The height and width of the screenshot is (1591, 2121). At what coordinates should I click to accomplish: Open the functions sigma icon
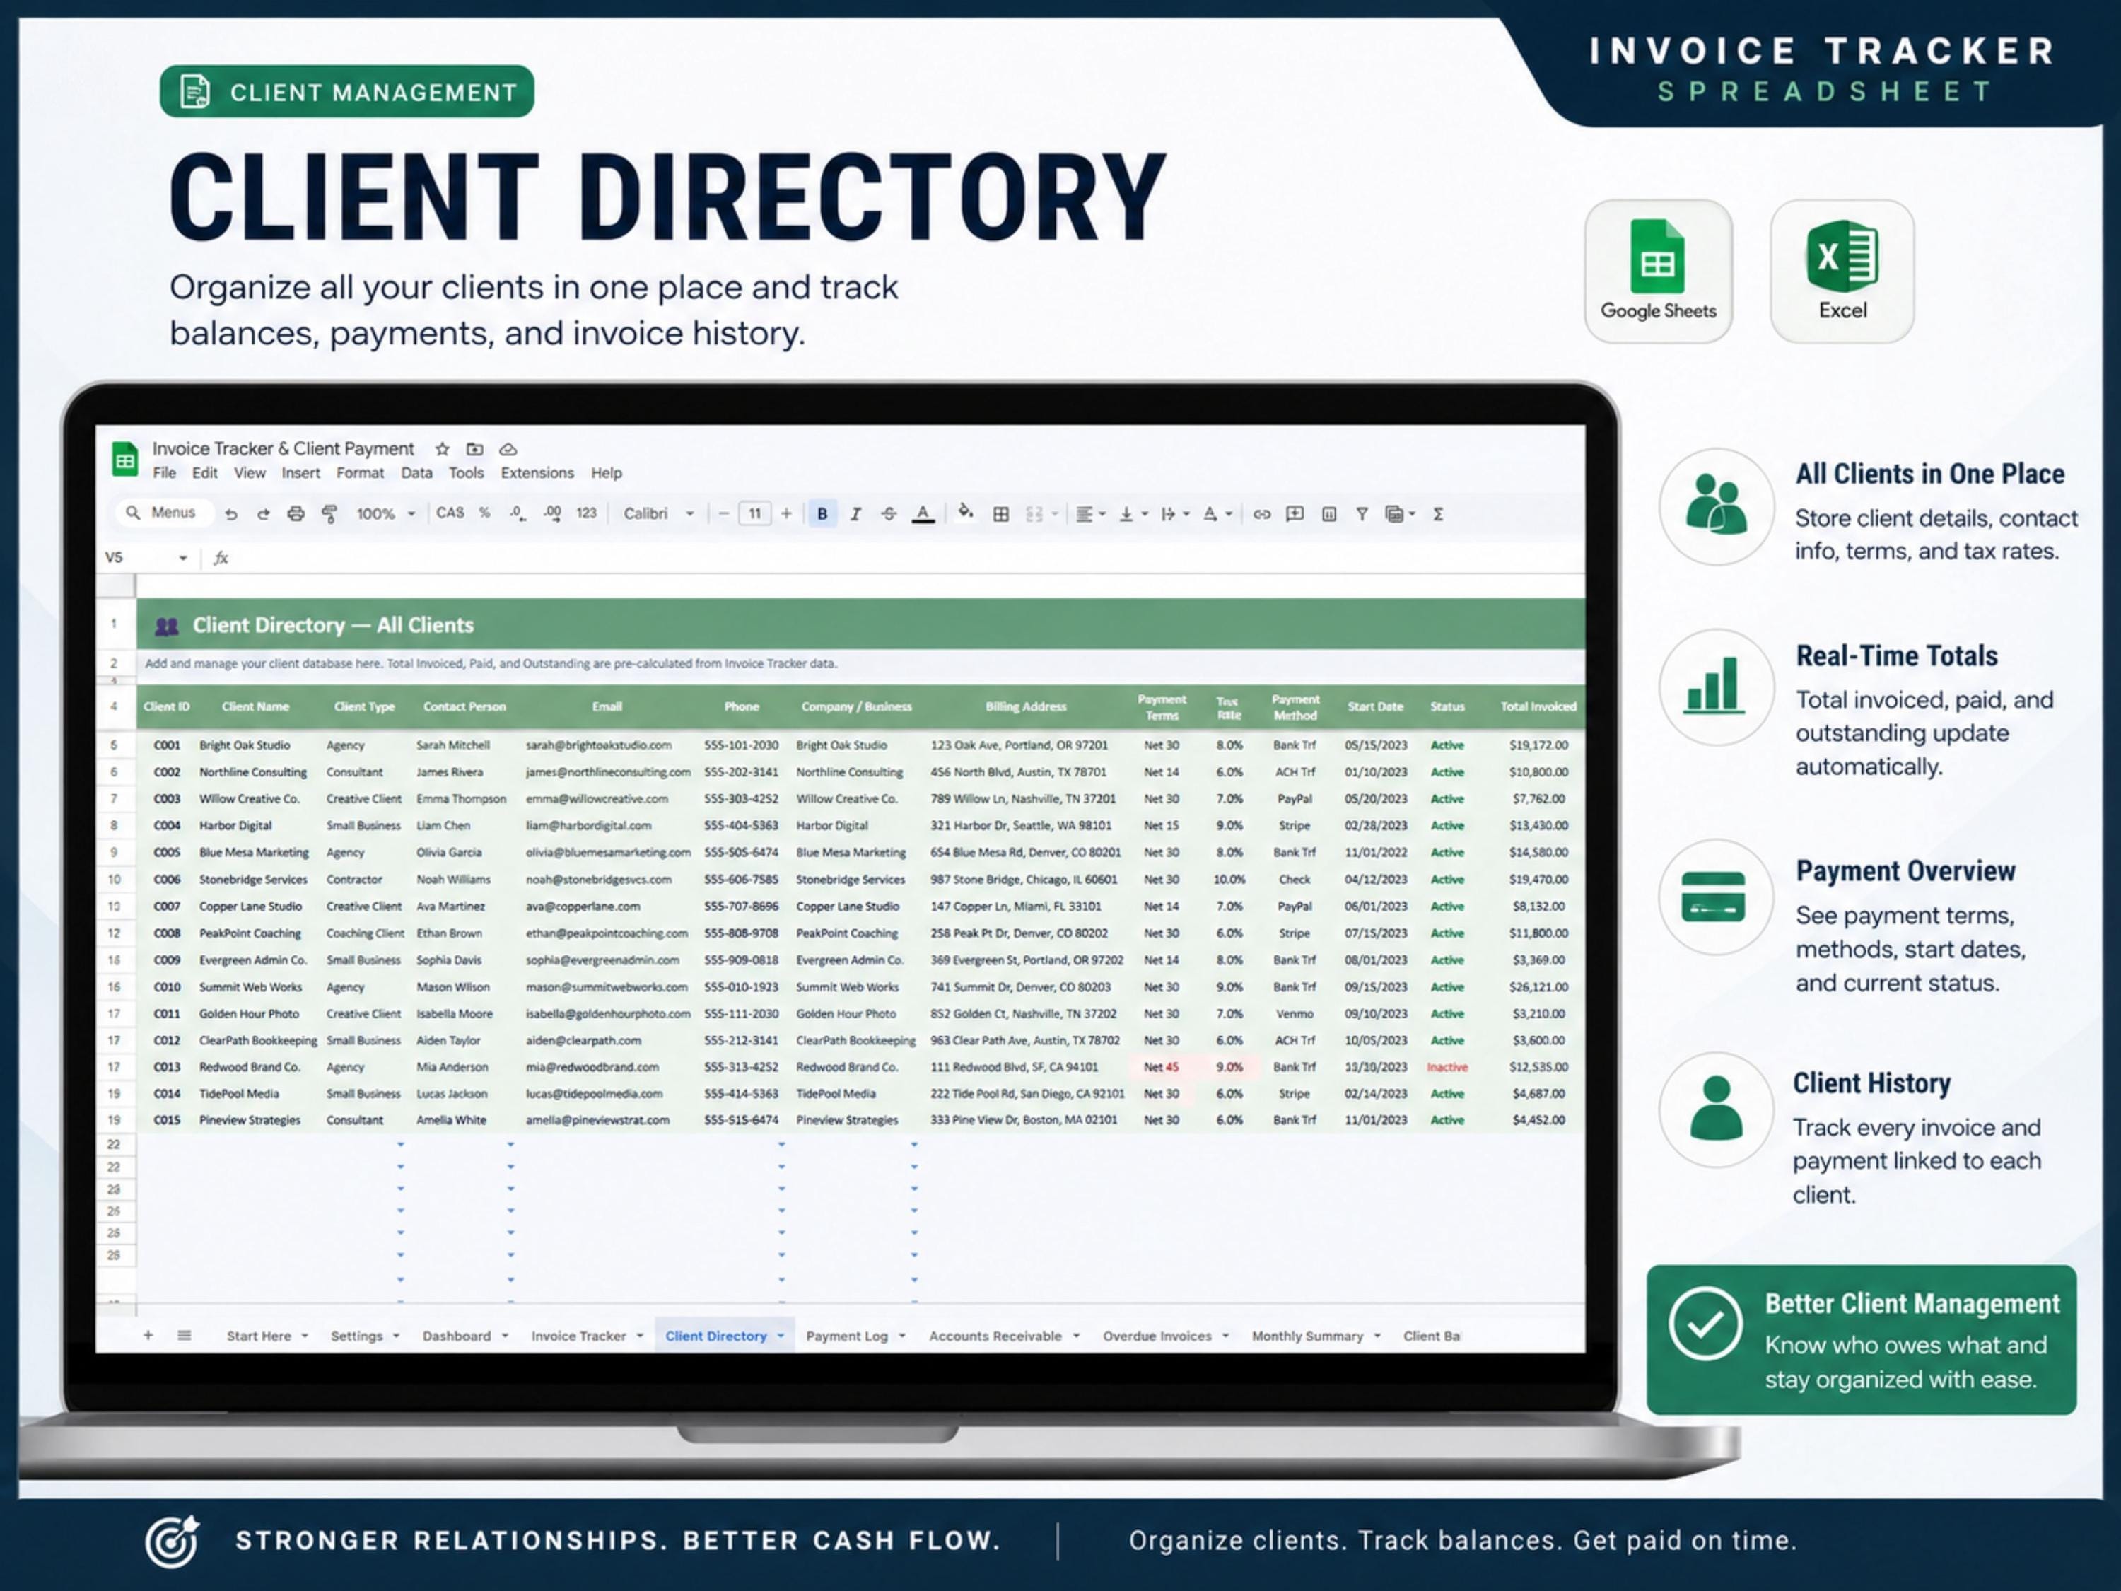point(1438,514)
